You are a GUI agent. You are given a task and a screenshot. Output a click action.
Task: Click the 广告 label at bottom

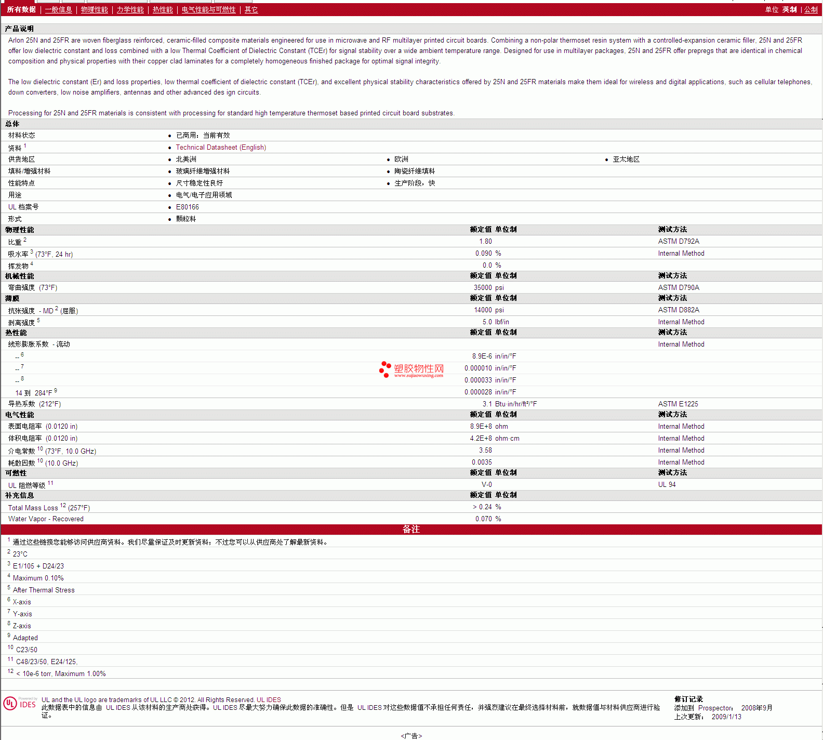(411, 736)
